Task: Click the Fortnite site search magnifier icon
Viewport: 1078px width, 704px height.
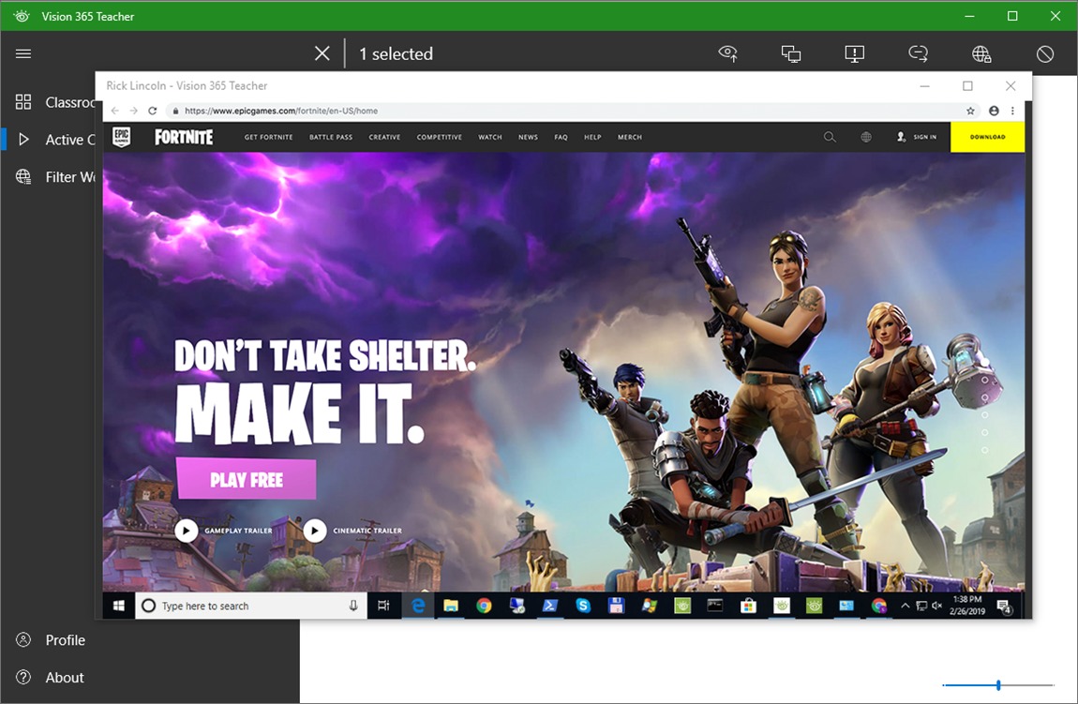Action: coord(830,137)
